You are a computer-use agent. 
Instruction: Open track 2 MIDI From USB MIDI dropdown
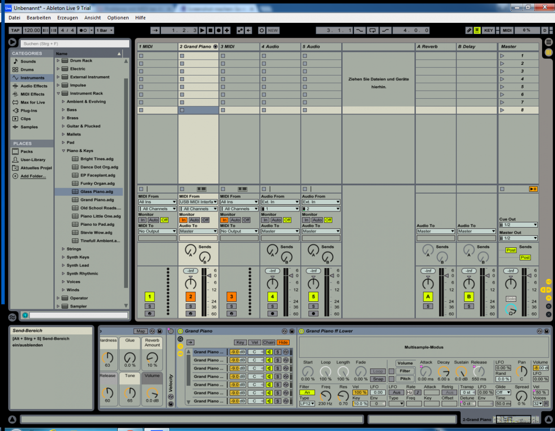[198, 202]
